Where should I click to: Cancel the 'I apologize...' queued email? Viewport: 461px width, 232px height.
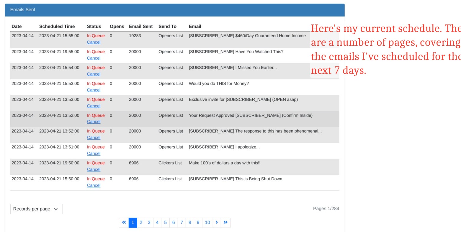[x=94, y=154]
